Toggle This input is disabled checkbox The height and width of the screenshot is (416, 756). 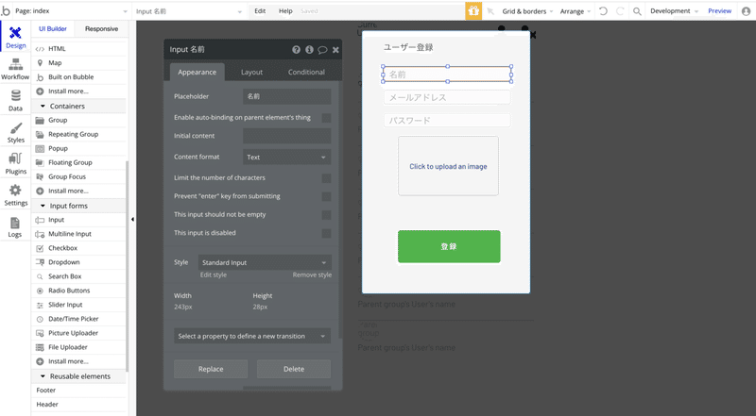(x=326, y=233)
